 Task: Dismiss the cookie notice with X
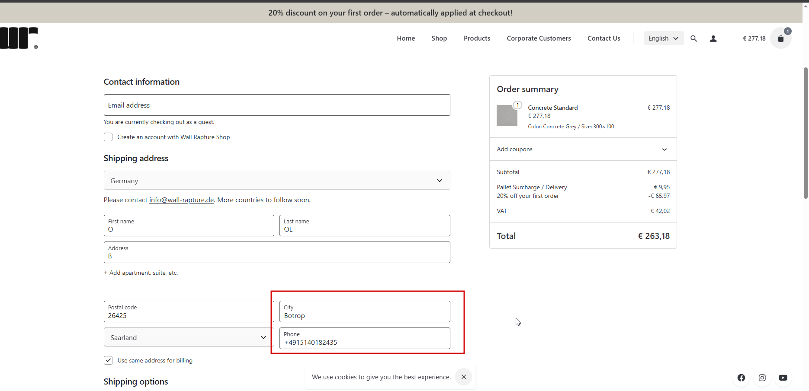(464, 377)
